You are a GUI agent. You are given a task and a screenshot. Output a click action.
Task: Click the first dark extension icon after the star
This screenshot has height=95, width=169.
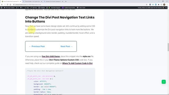pyautogui.click(x=150, y=5)
